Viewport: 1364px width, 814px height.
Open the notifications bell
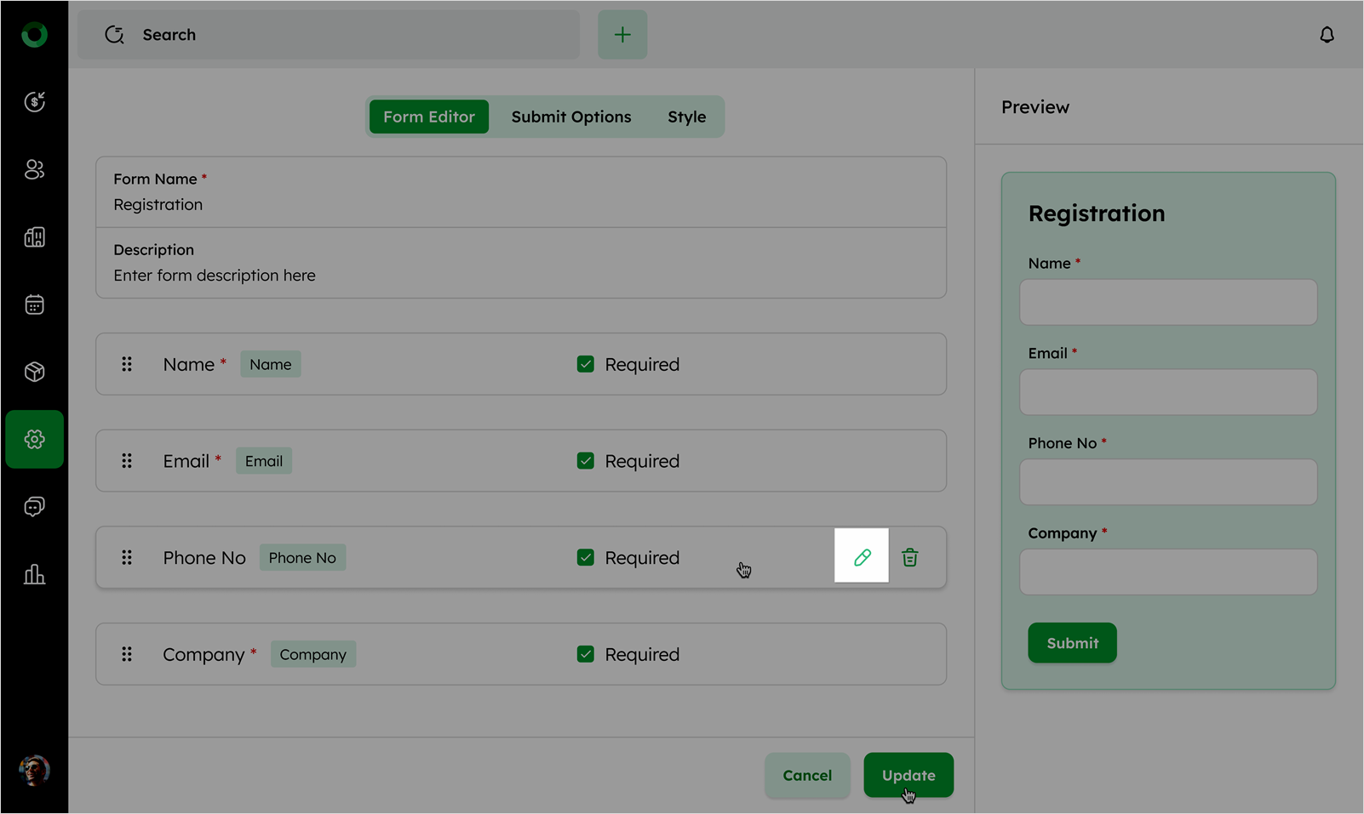[1326, 35]
